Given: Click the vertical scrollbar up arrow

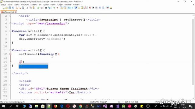Looking at the screenshot, I should pyautogui.click(x=193, y=15).
